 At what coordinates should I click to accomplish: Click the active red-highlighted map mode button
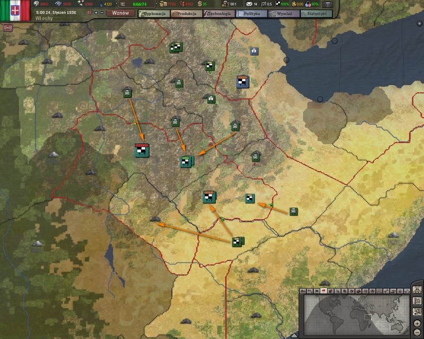(324, 291)
